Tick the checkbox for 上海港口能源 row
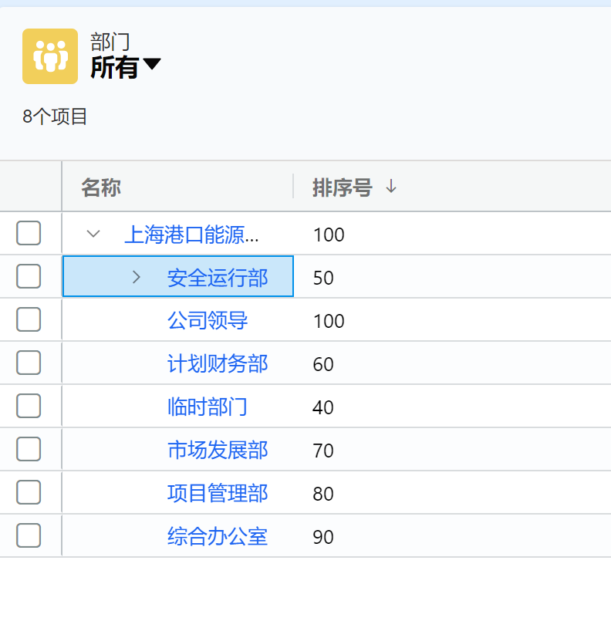The height and width of the screenshot is (638, 611). point(29,233)
